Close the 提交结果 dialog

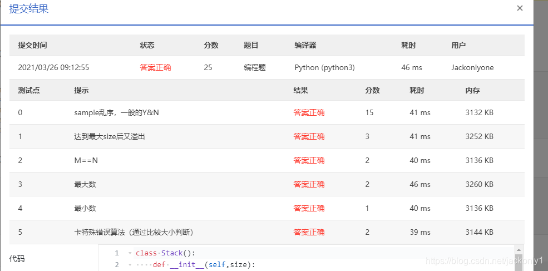pyautogui.click(x=520, y=8)
